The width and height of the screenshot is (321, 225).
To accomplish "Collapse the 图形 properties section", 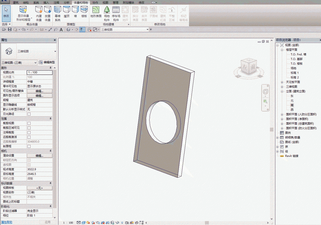I will [50, 68].
